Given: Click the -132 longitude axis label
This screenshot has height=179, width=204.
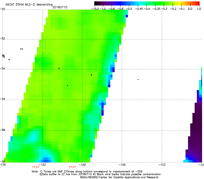Looking at the screenshot, I should pos(42,165).
